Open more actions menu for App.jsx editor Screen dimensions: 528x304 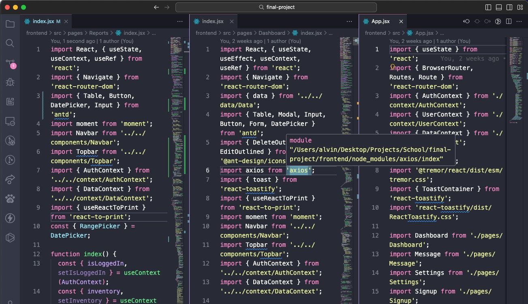[519, 21]
